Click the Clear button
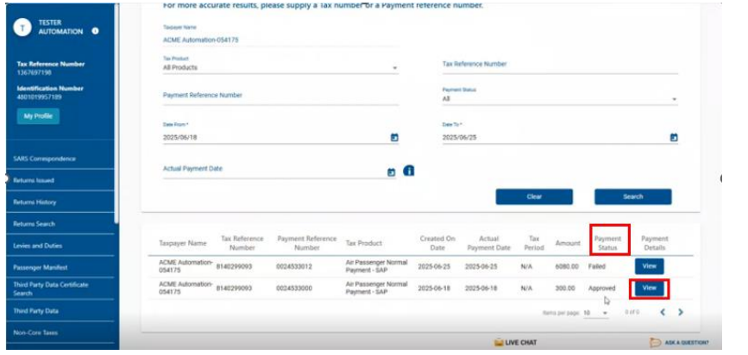 pyautogui.click(x=534, y=196)
